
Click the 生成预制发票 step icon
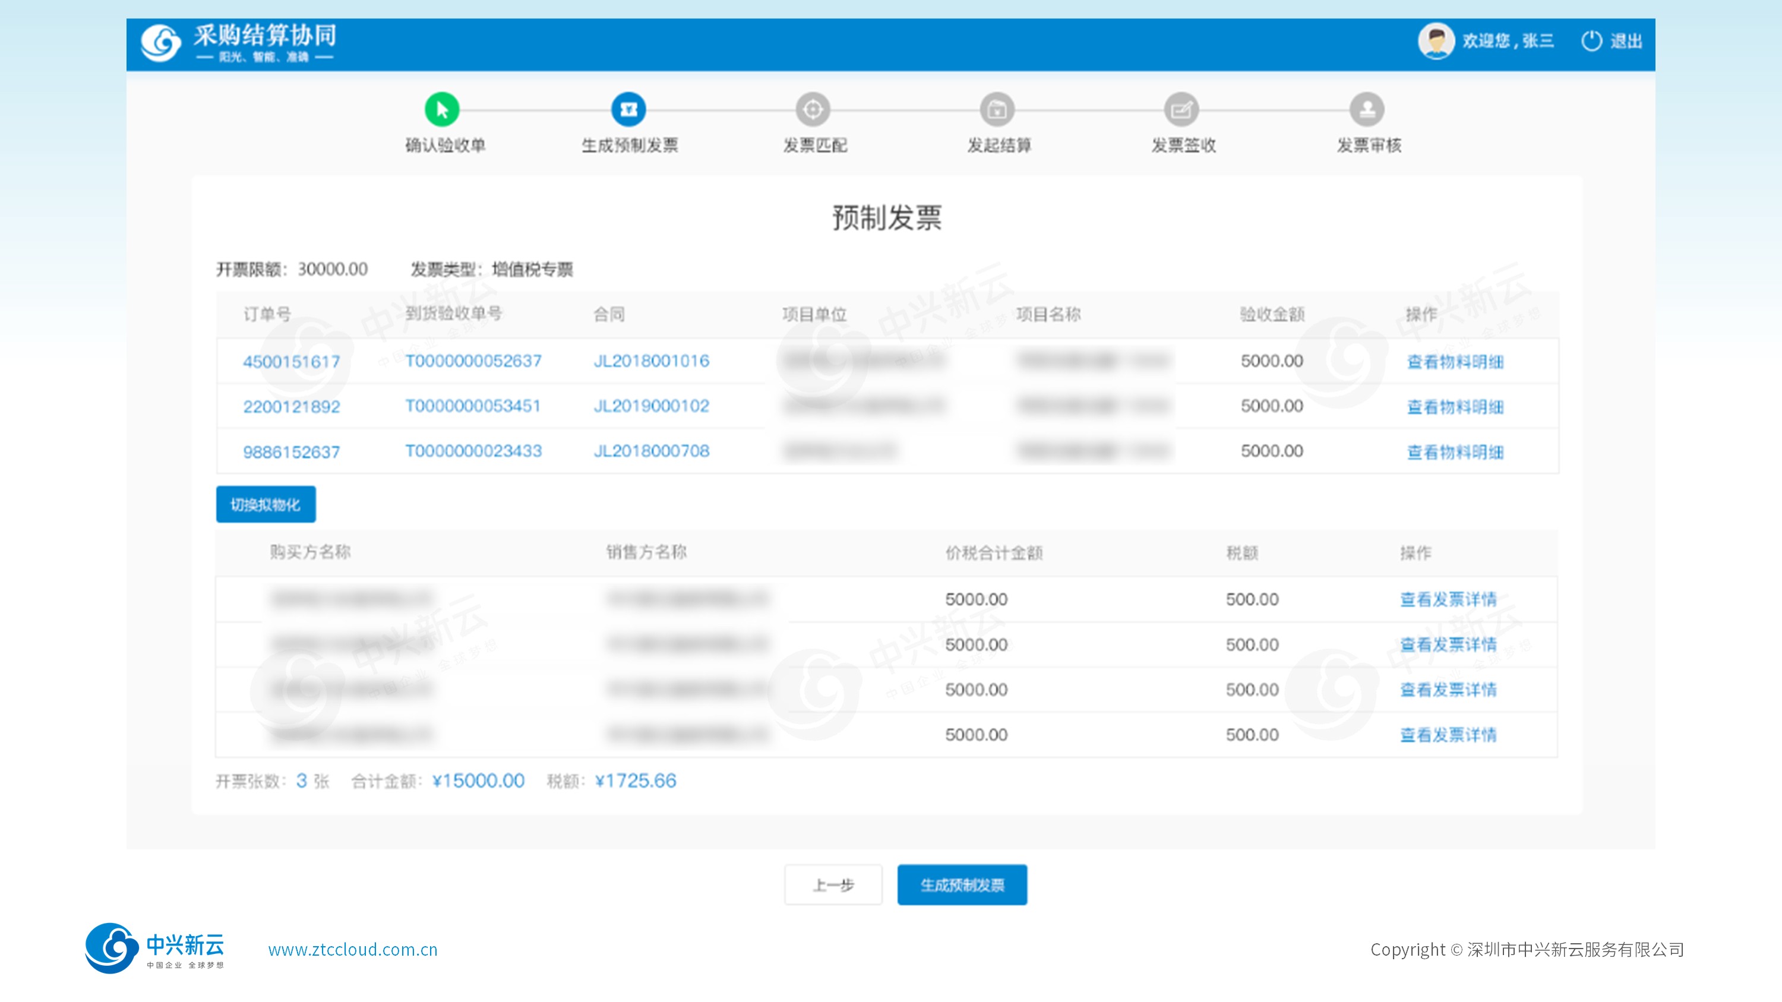628,109
